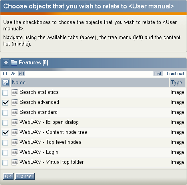Check the WebDAV - Virtual top folder checkbox
Viewport: 187px width, 185px height.
coord(5,163)
